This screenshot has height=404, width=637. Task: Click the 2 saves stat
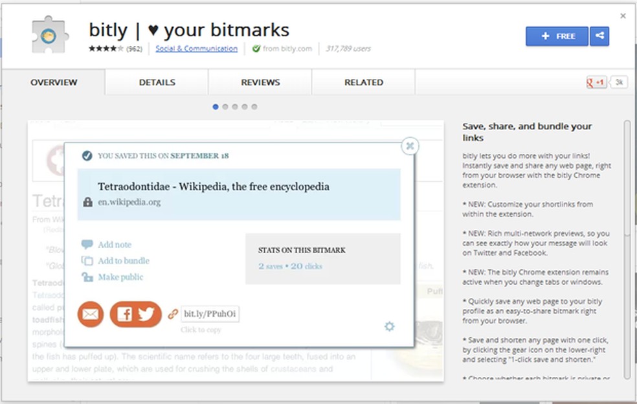point(271,266)
